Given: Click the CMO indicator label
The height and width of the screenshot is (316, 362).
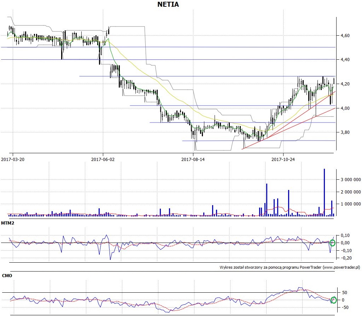Looking at the screenshot, I should coord(7,276).
